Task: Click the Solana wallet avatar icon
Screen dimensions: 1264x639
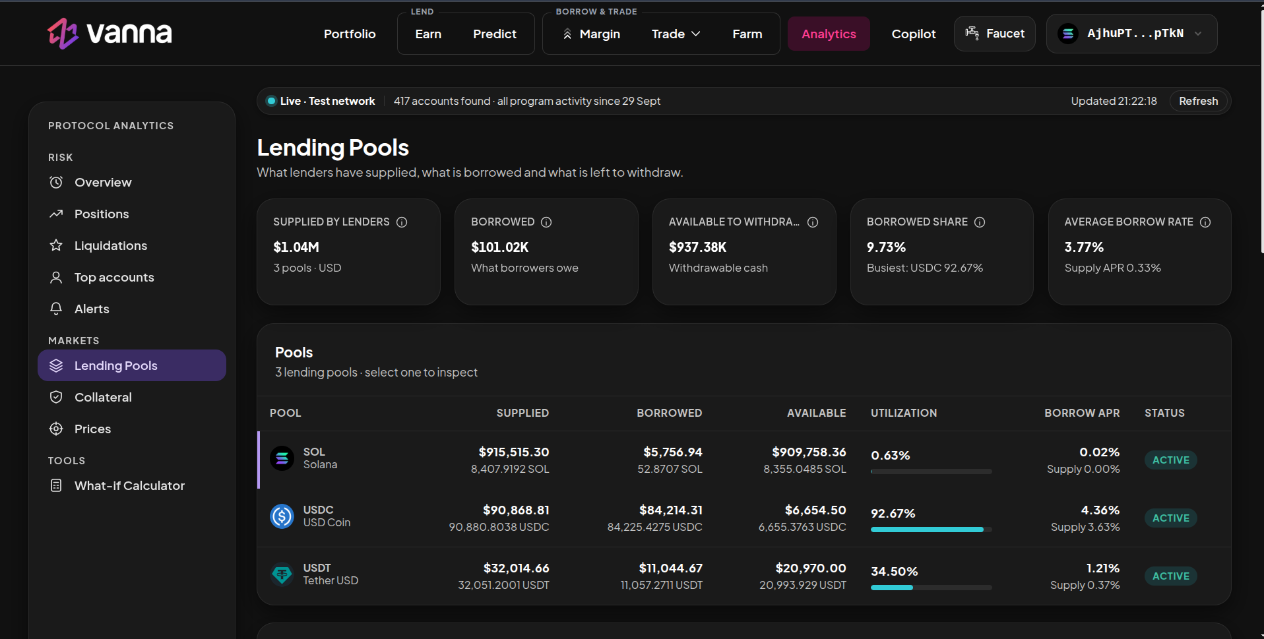Action: [1068, 34]
